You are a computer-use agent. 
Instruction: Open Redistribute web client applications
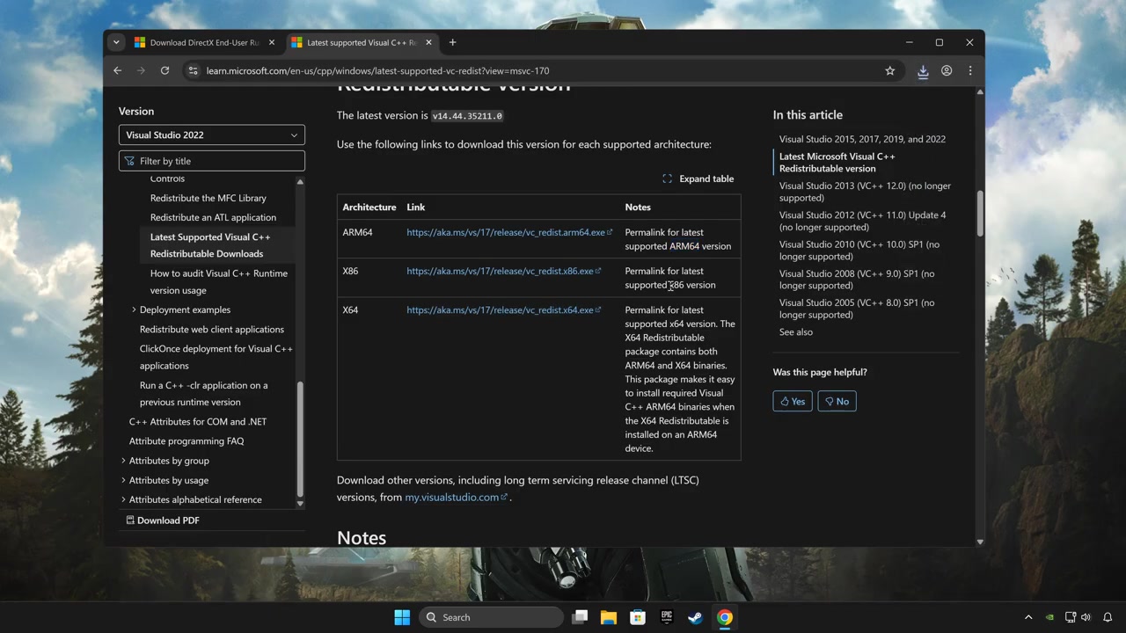pos(212,329)
